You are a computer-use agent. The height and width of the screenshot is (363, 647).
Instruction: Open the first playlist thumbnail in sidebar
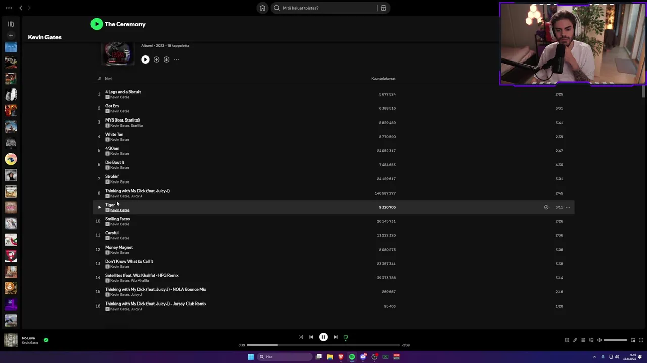(11, 47)
